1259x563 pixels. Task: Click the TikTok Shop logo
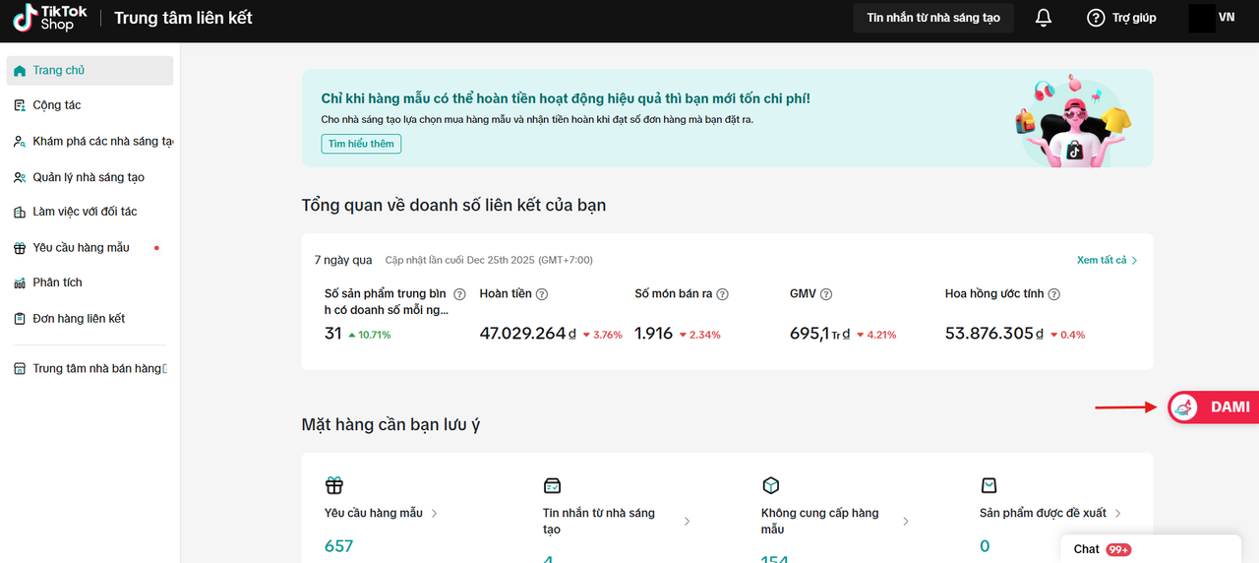(x=50, y=18)
